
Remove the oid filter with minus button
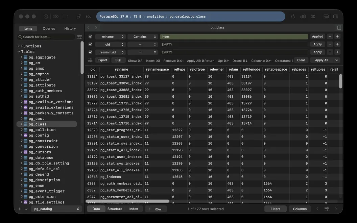(330, 44)
